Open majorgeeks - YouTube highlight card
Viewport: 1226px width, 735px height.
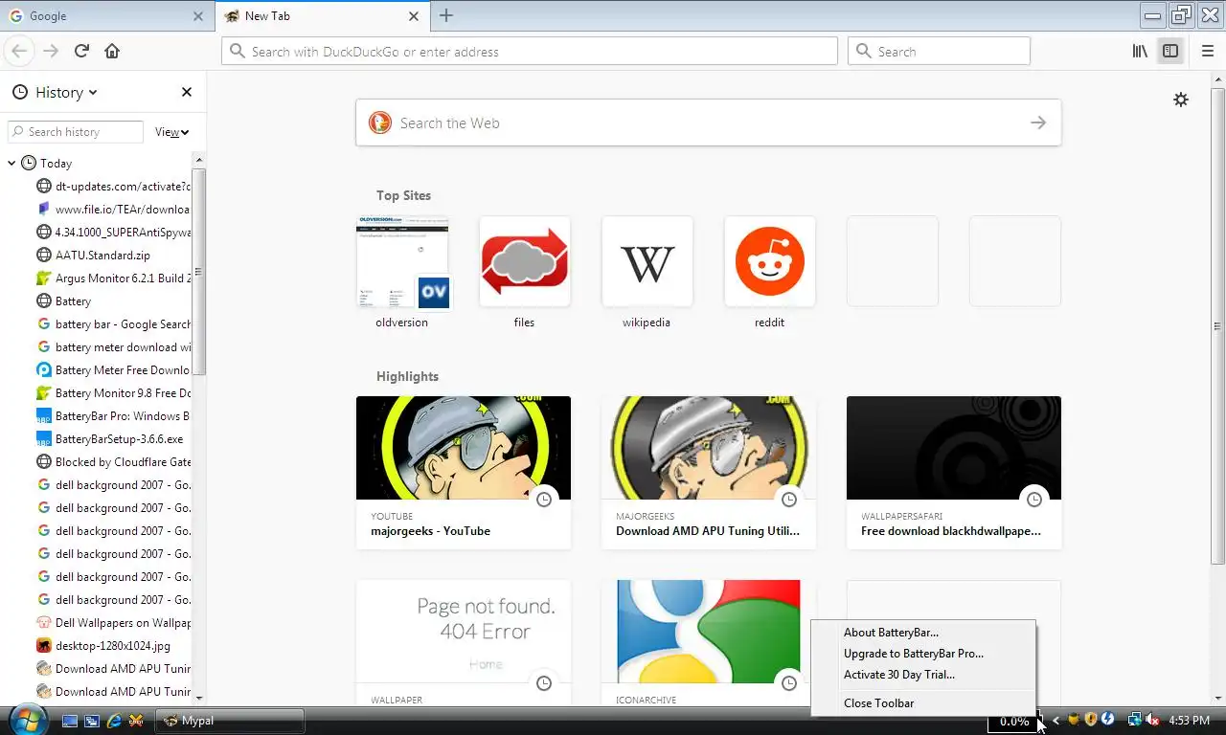tap(464, 473)
